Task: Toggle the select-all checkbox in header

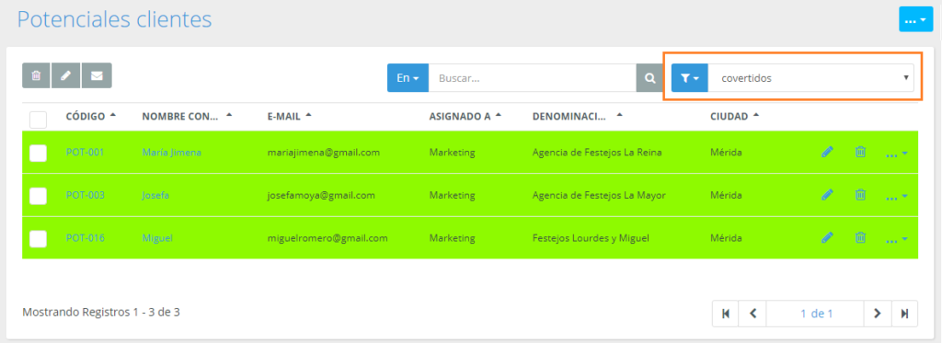Action: click(38, 119)
